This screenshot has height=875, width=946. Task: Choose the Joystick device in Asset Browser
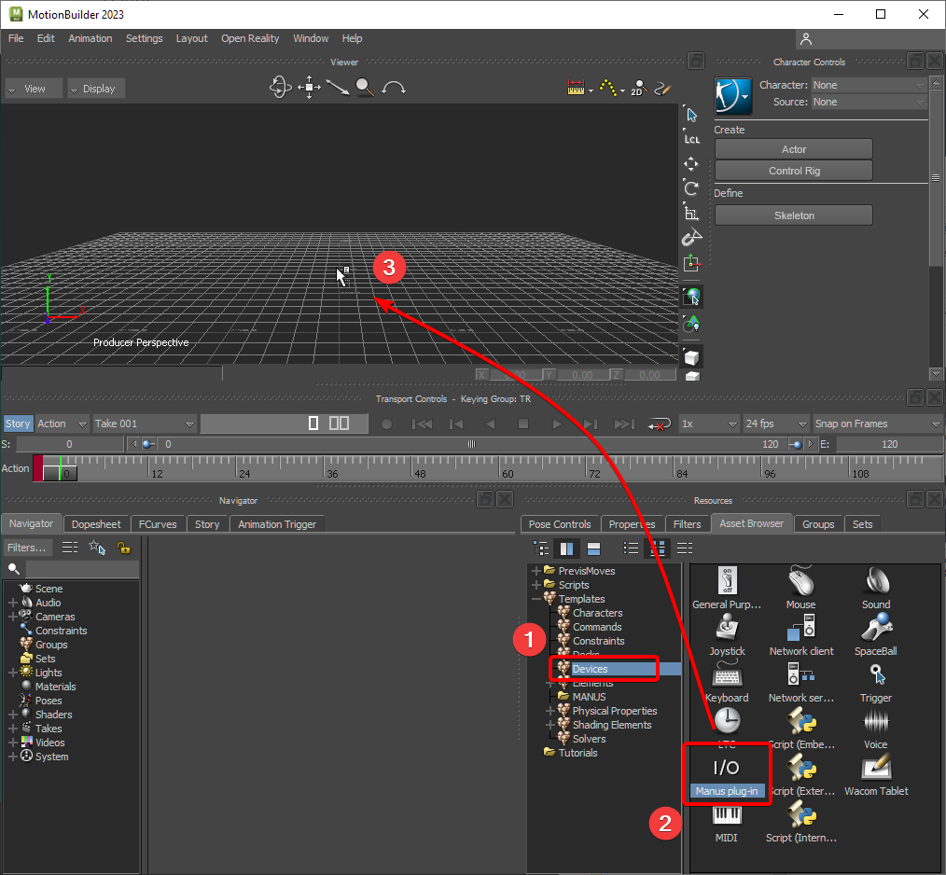tap(726, 628)
